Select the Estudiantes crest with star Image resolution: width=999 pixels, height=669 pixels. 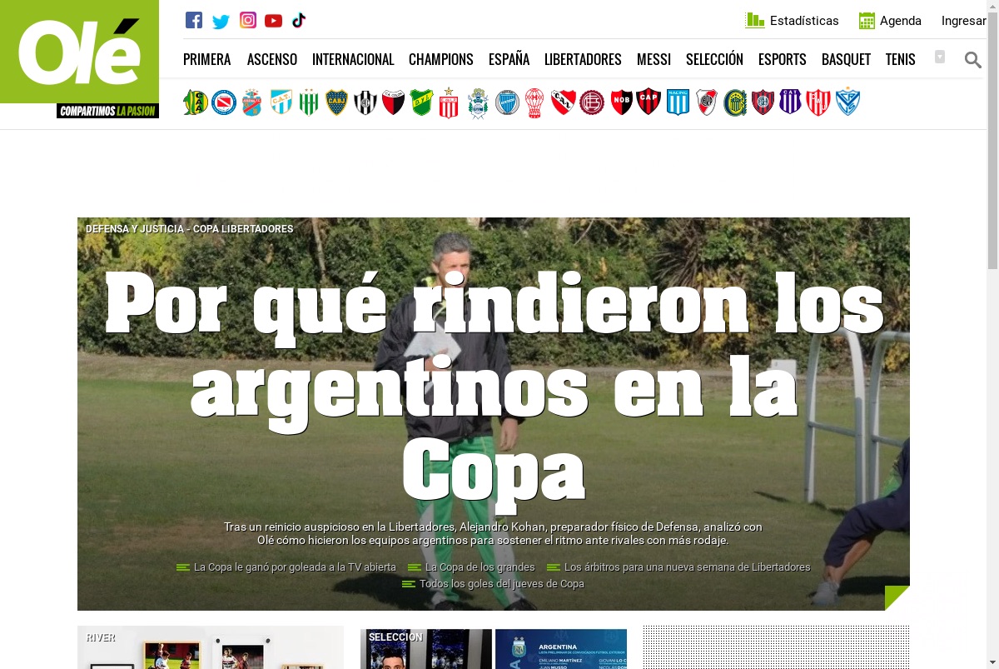click(450, 102)
